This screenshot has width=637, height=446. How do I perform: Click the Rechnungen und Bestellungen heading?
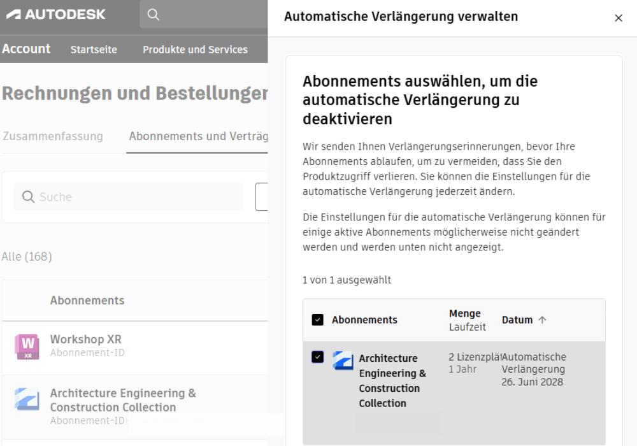click(135, 93)
